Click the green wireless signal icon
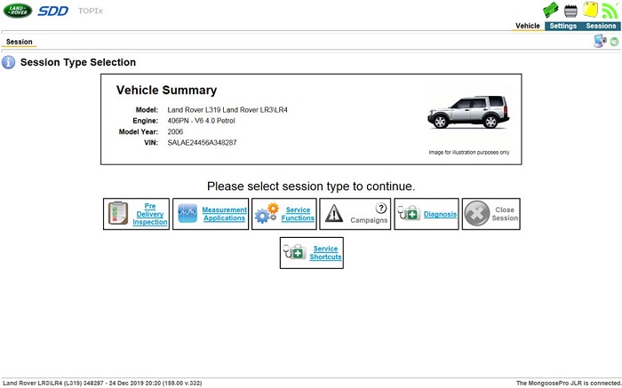 coord(610,11)
